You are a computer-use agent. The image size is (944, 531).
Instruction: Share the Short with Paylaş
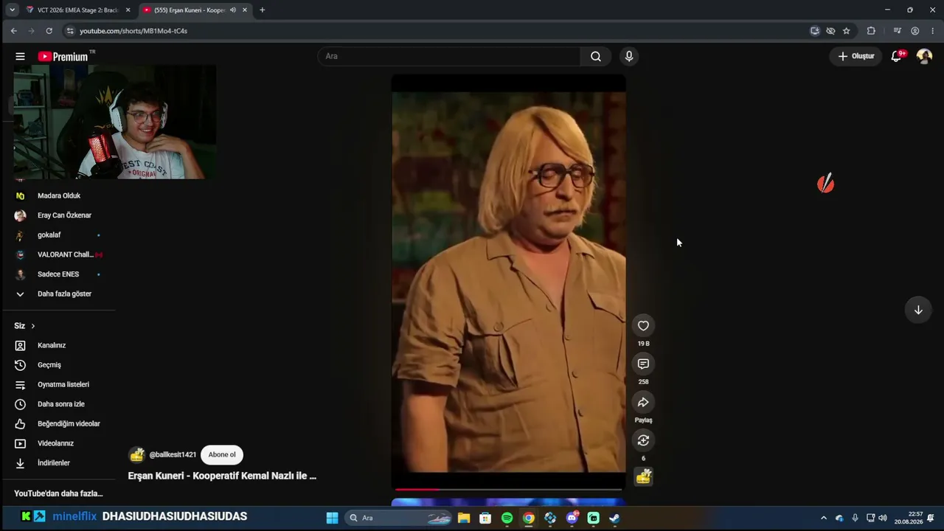(x=643, y=403)
